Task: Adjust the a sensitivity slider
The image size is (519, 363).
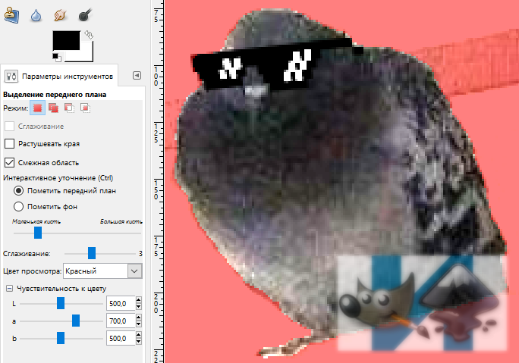Action: (x=76, y=321)
